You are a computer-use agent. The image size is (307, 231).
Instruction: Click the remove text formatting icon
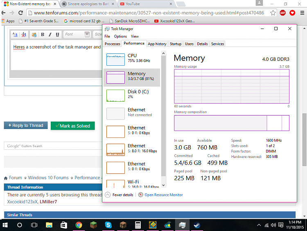(24, 35)
